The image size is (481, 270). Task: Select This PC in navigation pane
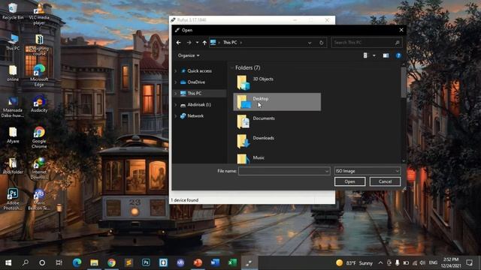tap(194, 93)
